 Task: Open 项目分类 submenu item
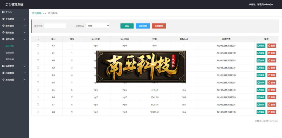pyautogui.click(x=10, y=59)
